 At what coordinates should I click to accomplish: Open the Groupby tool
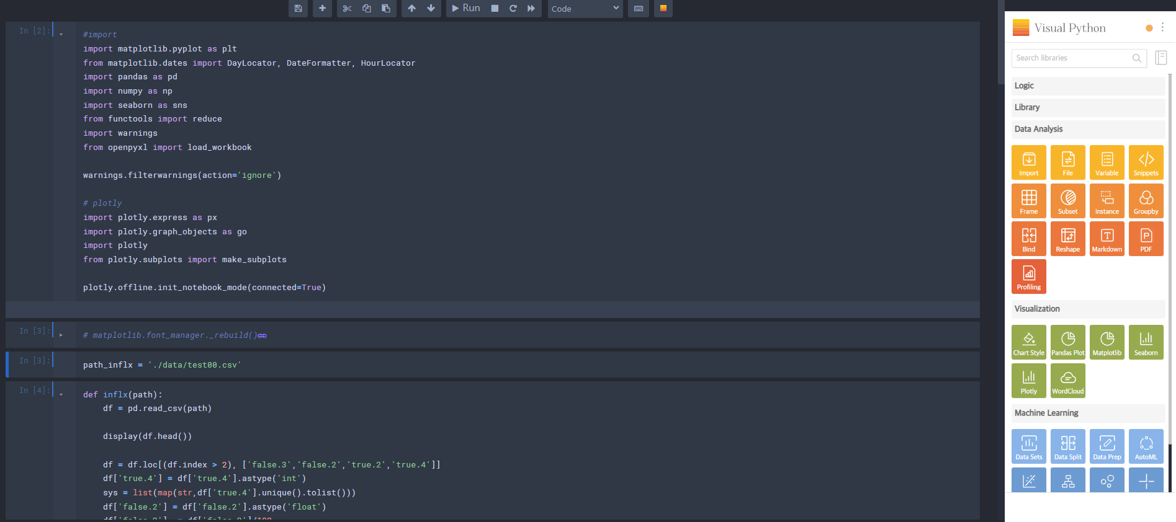click(x=1146, y=201)
